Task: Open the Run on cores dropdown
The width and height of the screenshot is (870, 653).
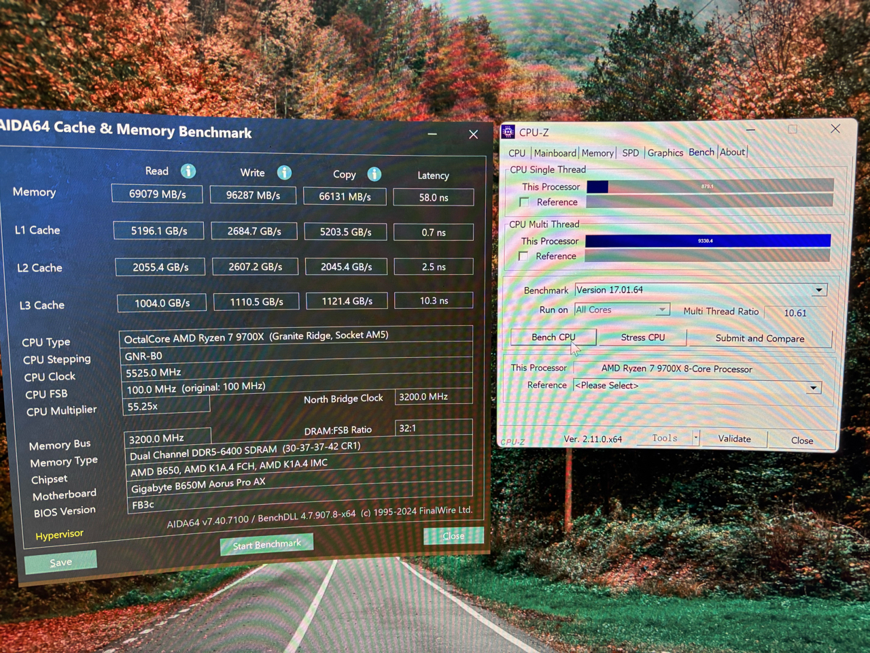Action: pyautogui.click(x=662, y=309)
